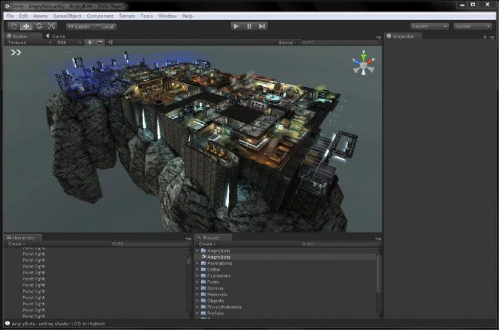Open the Project panel options menu icon
Screen dimensions: 499x330
click(378, 239)
